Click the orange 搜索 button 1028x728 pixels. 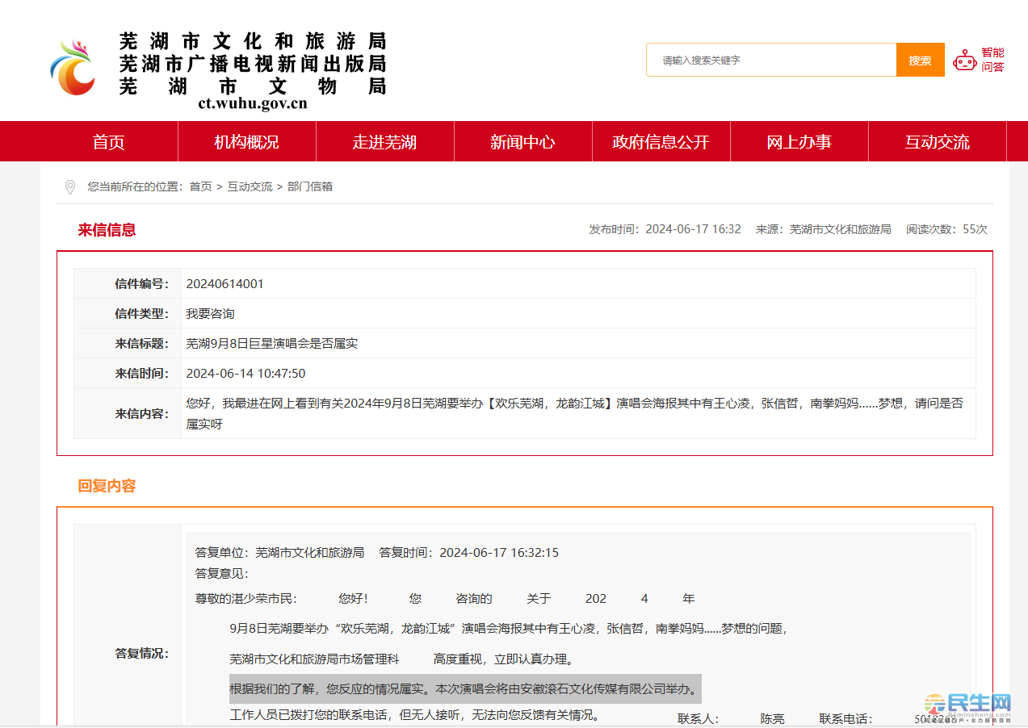coord(920,60)
